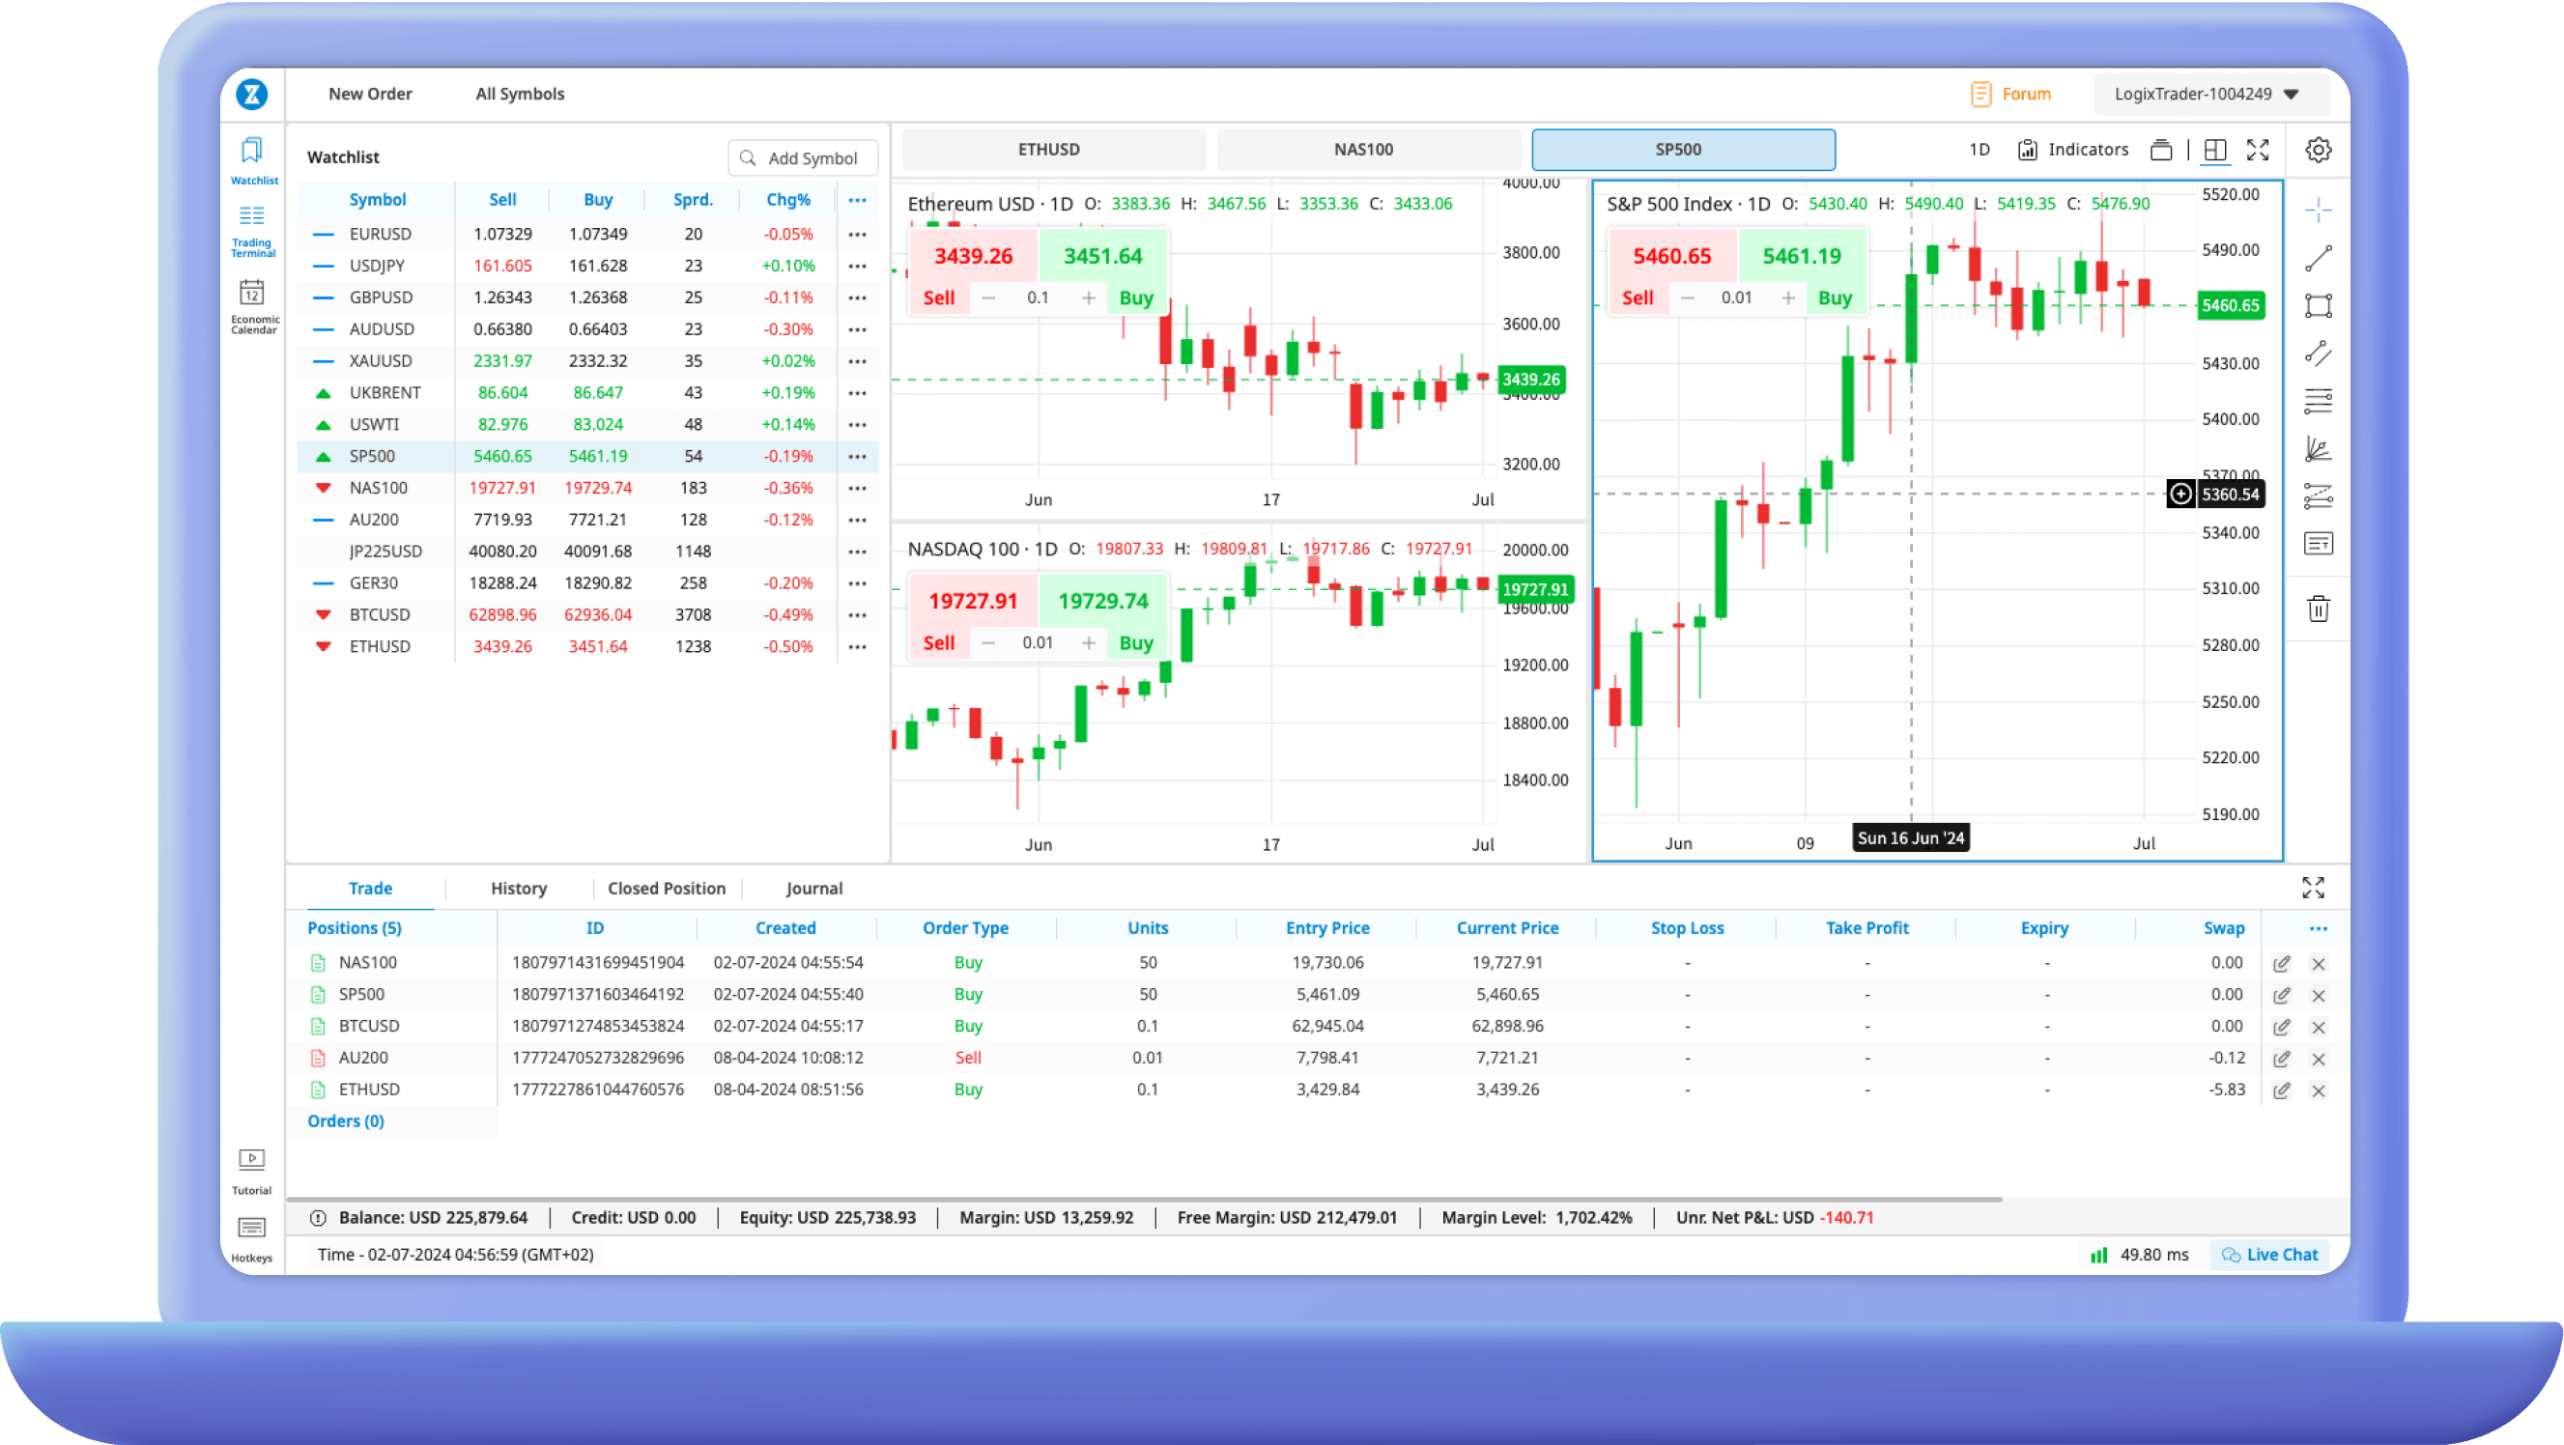The height and width of the screenshot is (1445, 2564).
Task: Open the 1D timeframe selector
Action: [1979, 151]
